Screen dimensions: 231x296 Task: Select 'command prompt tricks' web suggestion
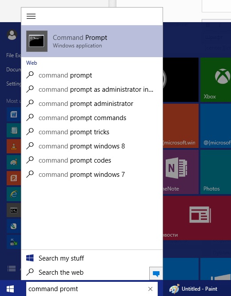coord(92,132)
